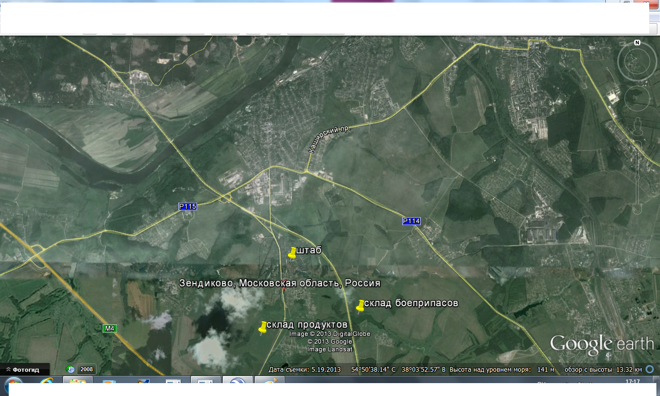Click the zoom out end of slider
The image size is (660, 396).
click(637, 209)
